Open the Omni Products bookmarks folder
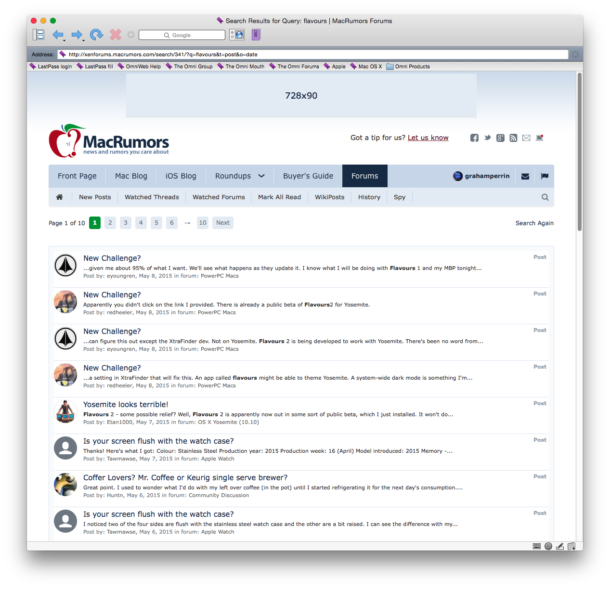 (x=408, y=66)
